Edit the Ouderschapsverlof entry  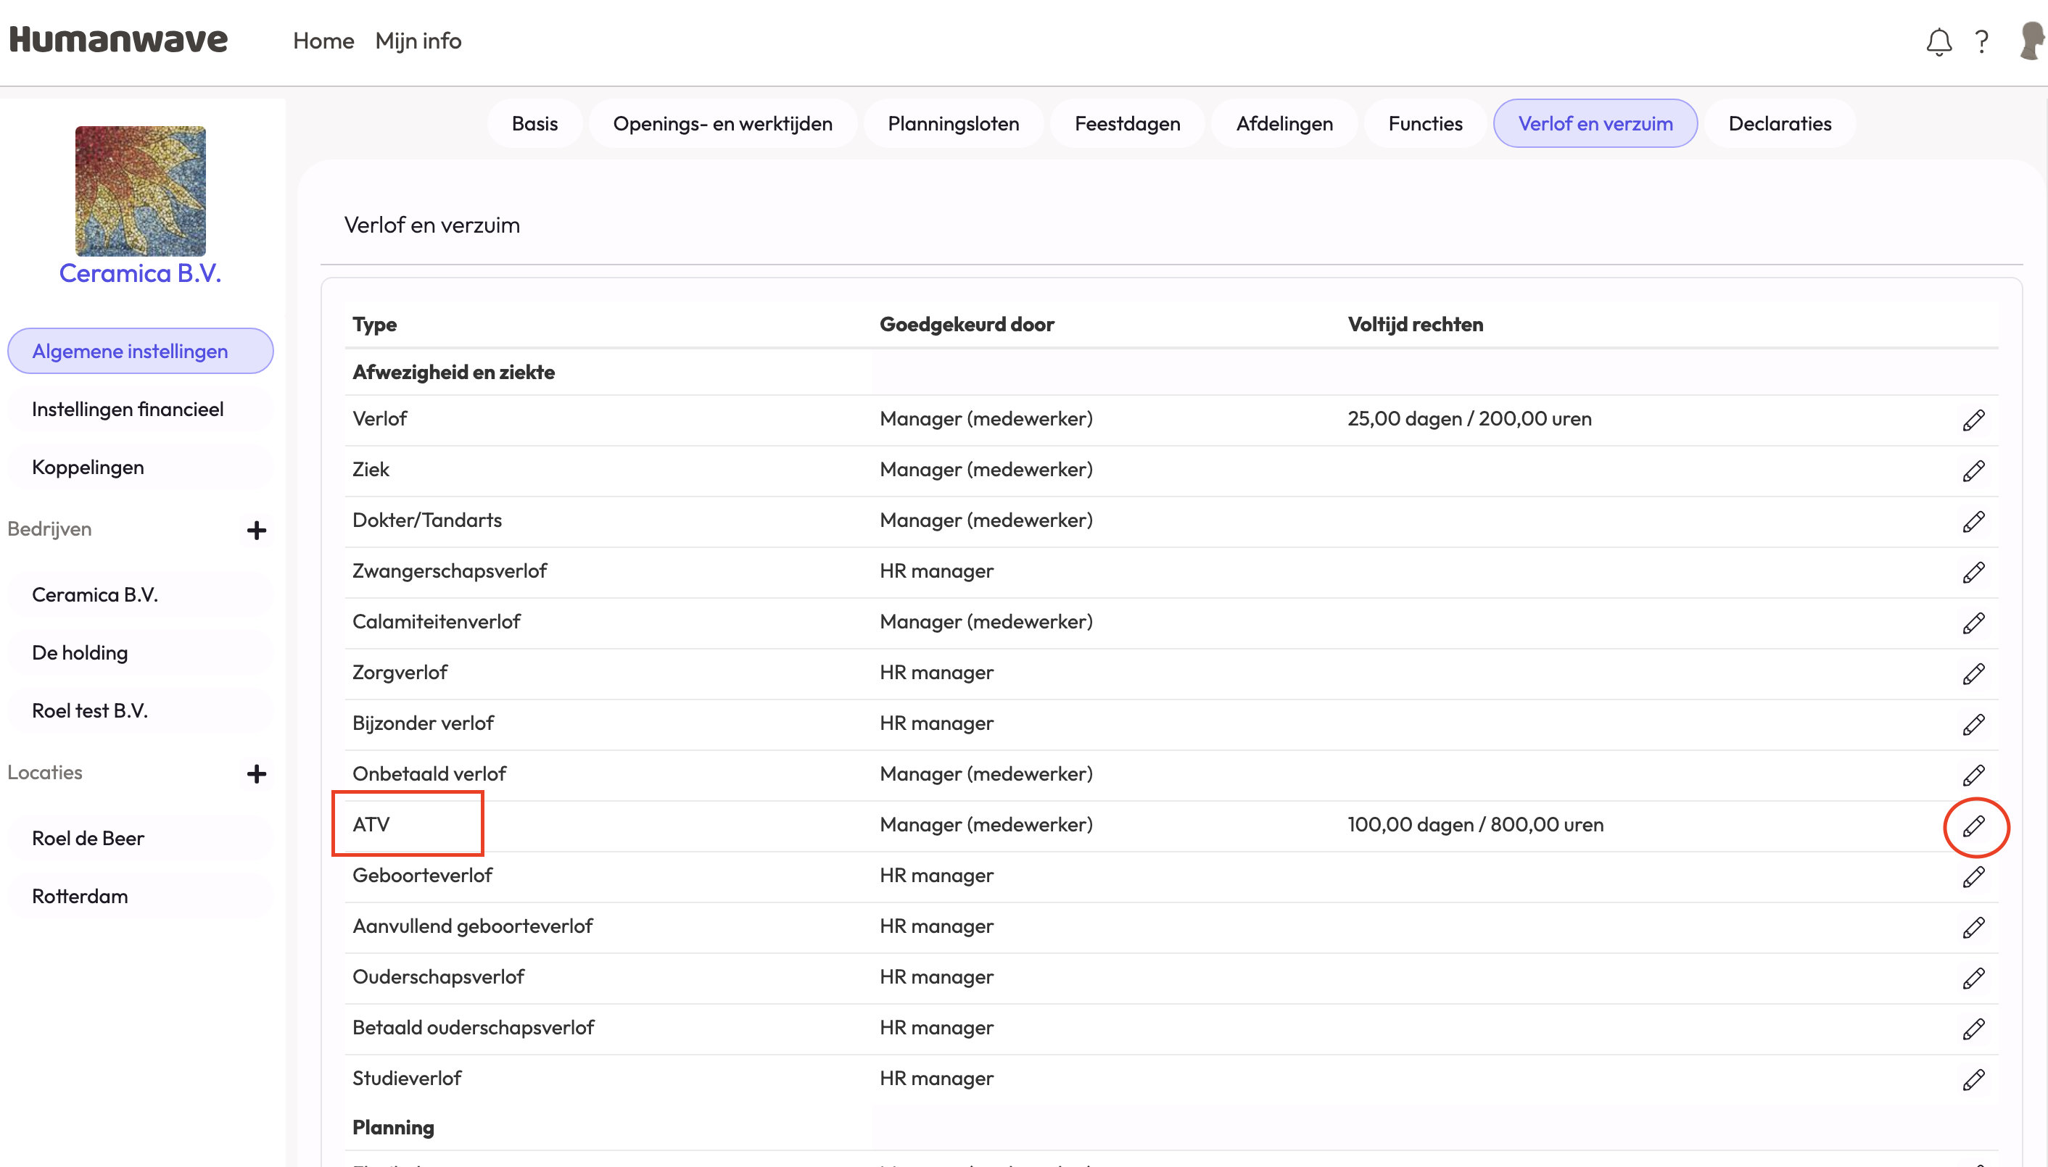1973,978
